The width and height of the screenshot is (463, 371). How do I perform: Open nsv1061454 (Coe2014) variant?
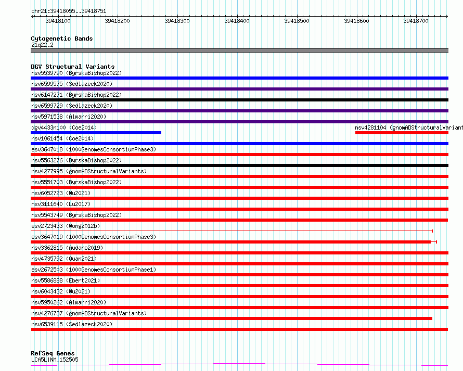[x=62, y=138]
